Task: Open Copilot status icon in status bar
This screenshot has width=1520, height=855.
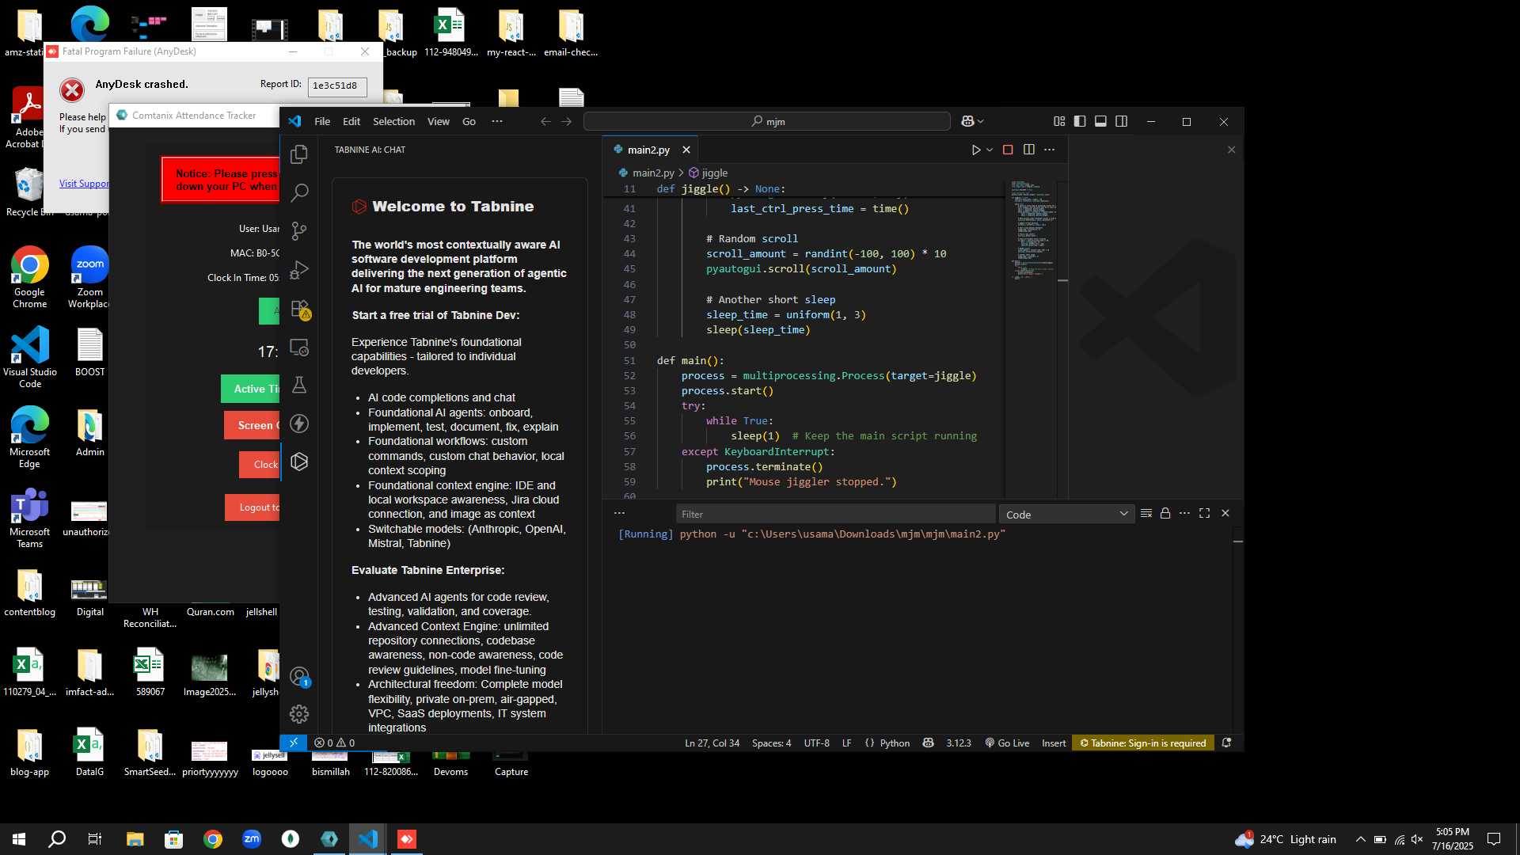Action: pos(928,743)
